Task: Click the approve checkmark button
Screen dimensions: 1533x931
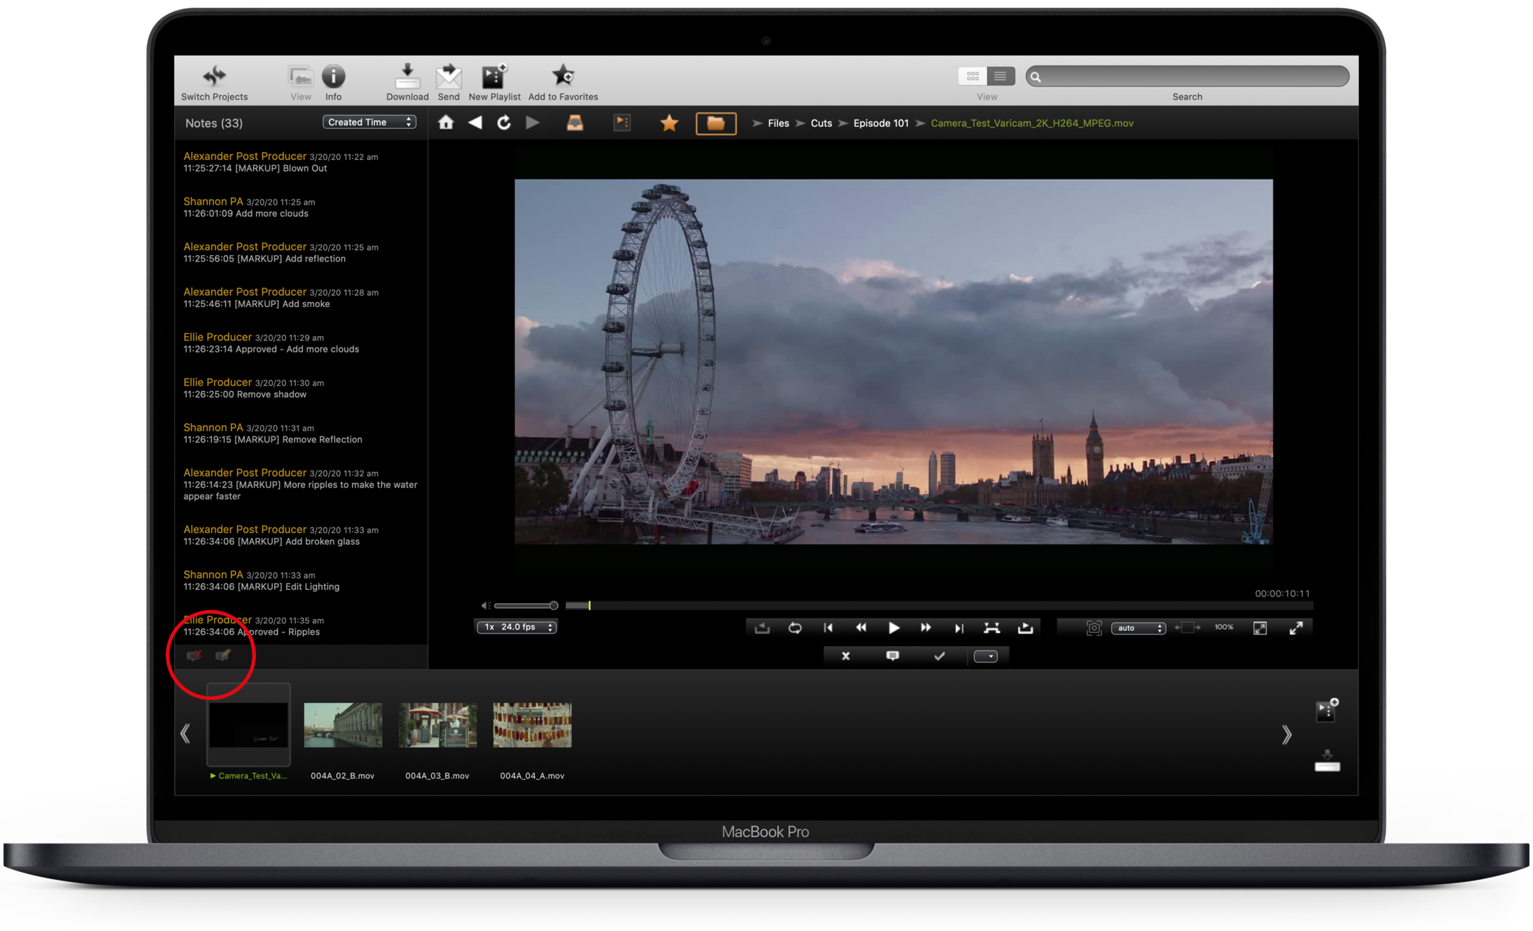Action: pyautogui.click(x=939, y=656)
